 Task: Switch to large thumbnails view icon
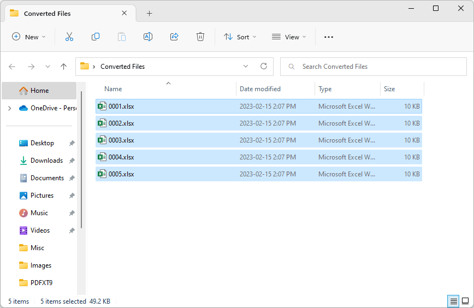[465, 301]
